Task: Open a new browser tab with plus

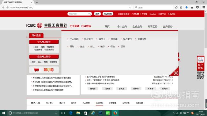Action: click(x=37, y=2)
